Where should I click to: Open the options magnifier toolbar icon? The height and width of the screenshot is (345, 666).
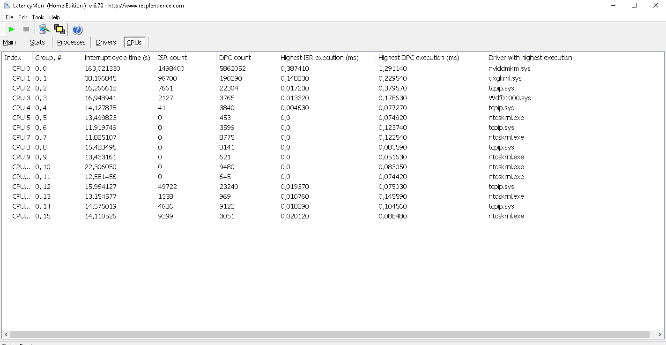pyautogui.click(x=44, y=30)
